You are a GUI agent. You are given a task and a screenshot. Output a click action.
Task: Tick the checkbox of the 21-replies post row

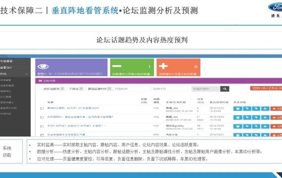pyautogui.click(x=42, y=117)
